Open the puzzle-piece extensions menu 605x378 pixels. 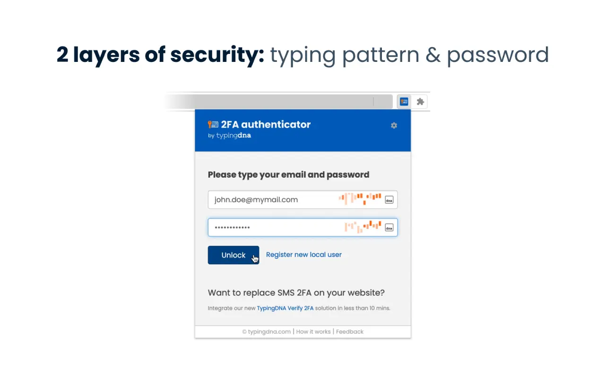(x=420, y=102)
